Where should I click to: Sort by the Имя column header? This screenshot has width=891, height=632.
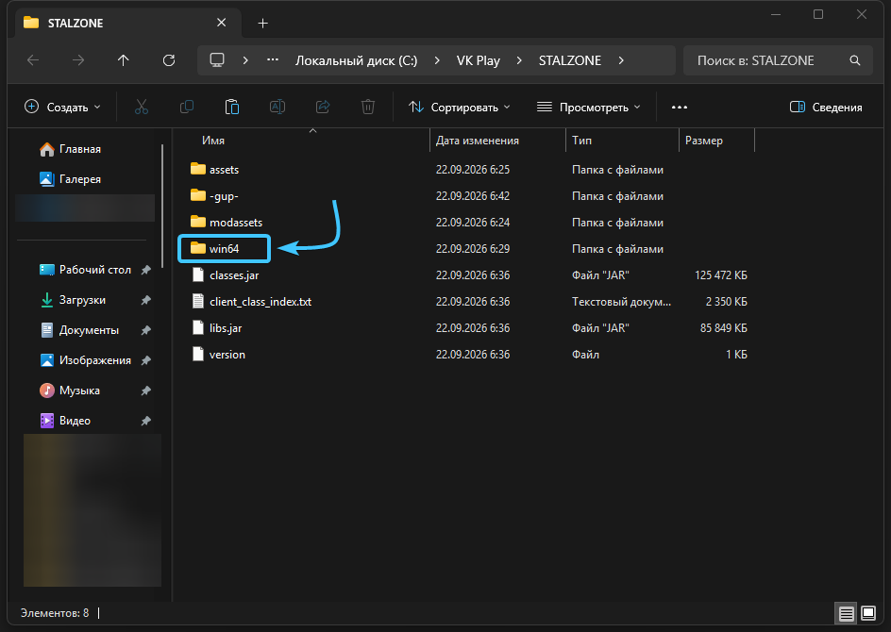tap(213, 141)
